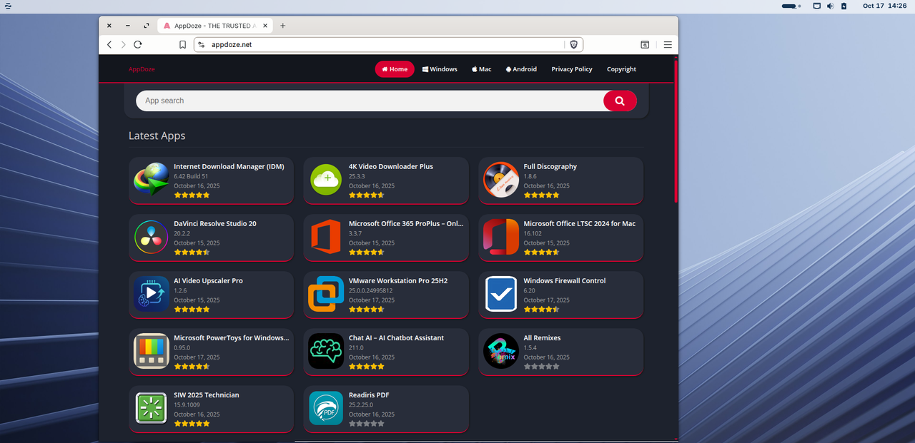
Task: Open the DaVinci Resolve Studio 20 title
Action: 215,223
